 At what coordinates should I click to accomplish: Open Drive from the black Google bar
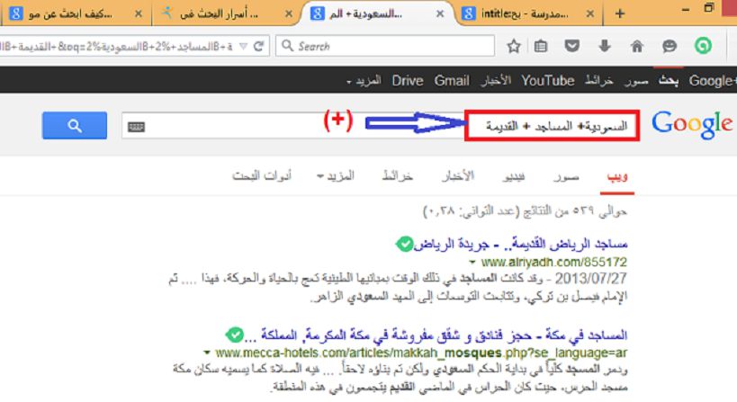pyautogui.click(x=408, y=81)
